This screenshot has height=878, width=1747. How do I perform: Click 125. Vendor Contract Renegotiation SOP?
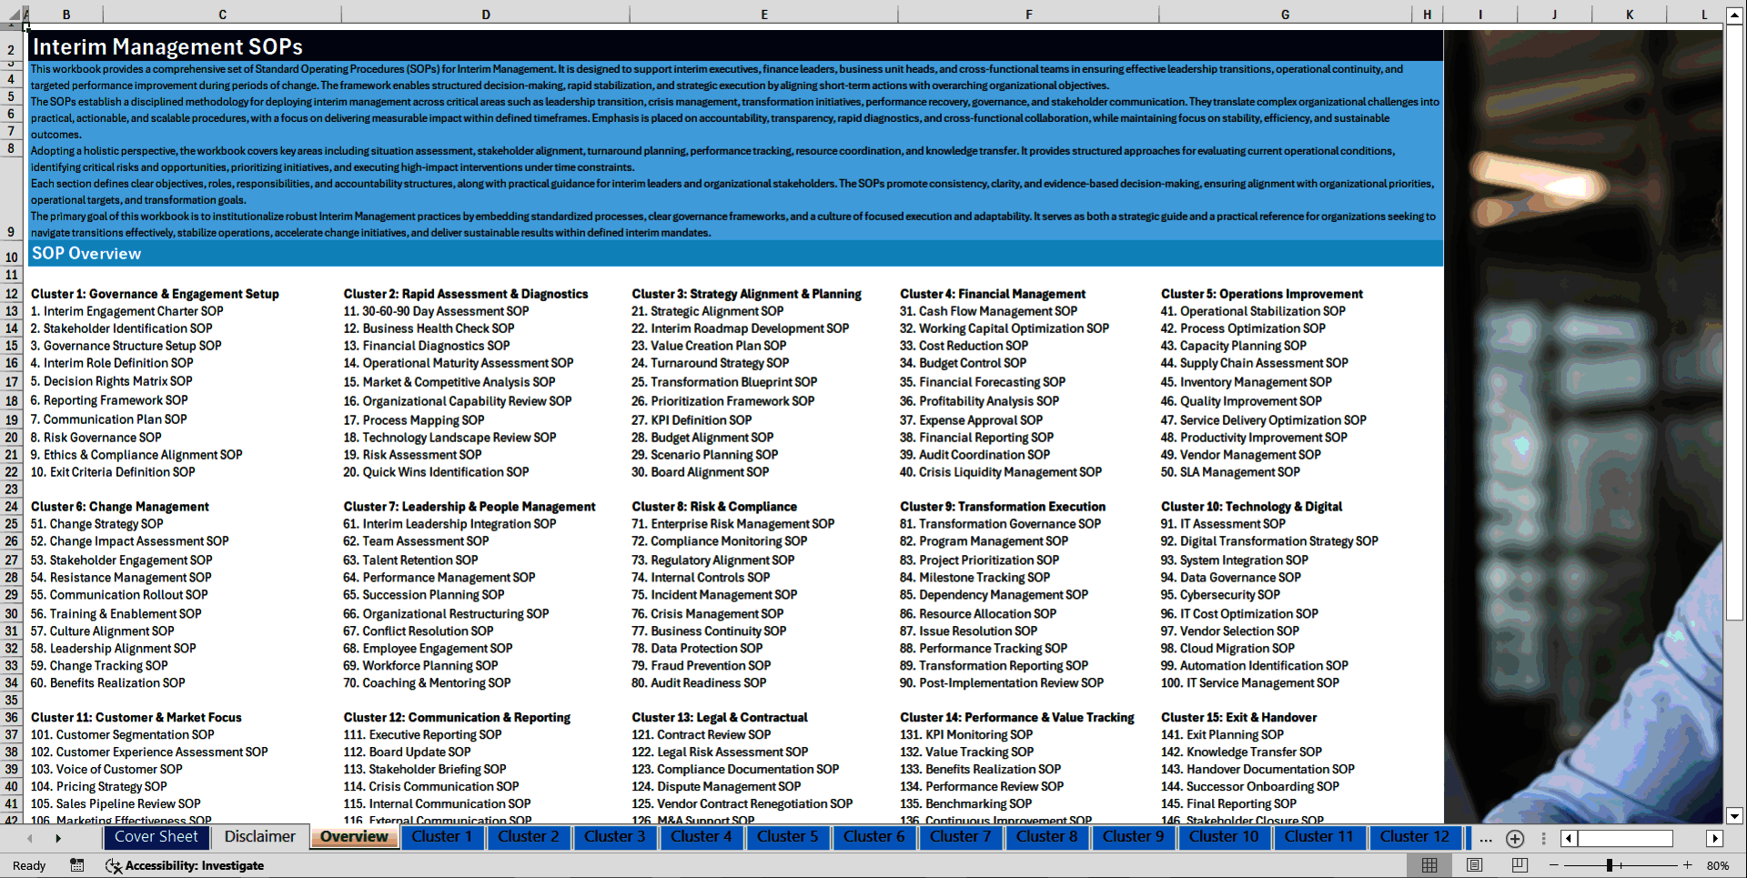(x=742, y=804)
